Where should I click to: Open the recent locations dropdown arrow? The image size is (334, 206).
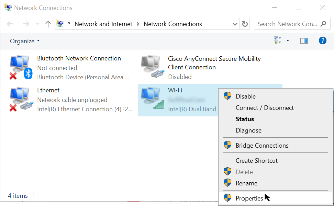click(38, 24)
